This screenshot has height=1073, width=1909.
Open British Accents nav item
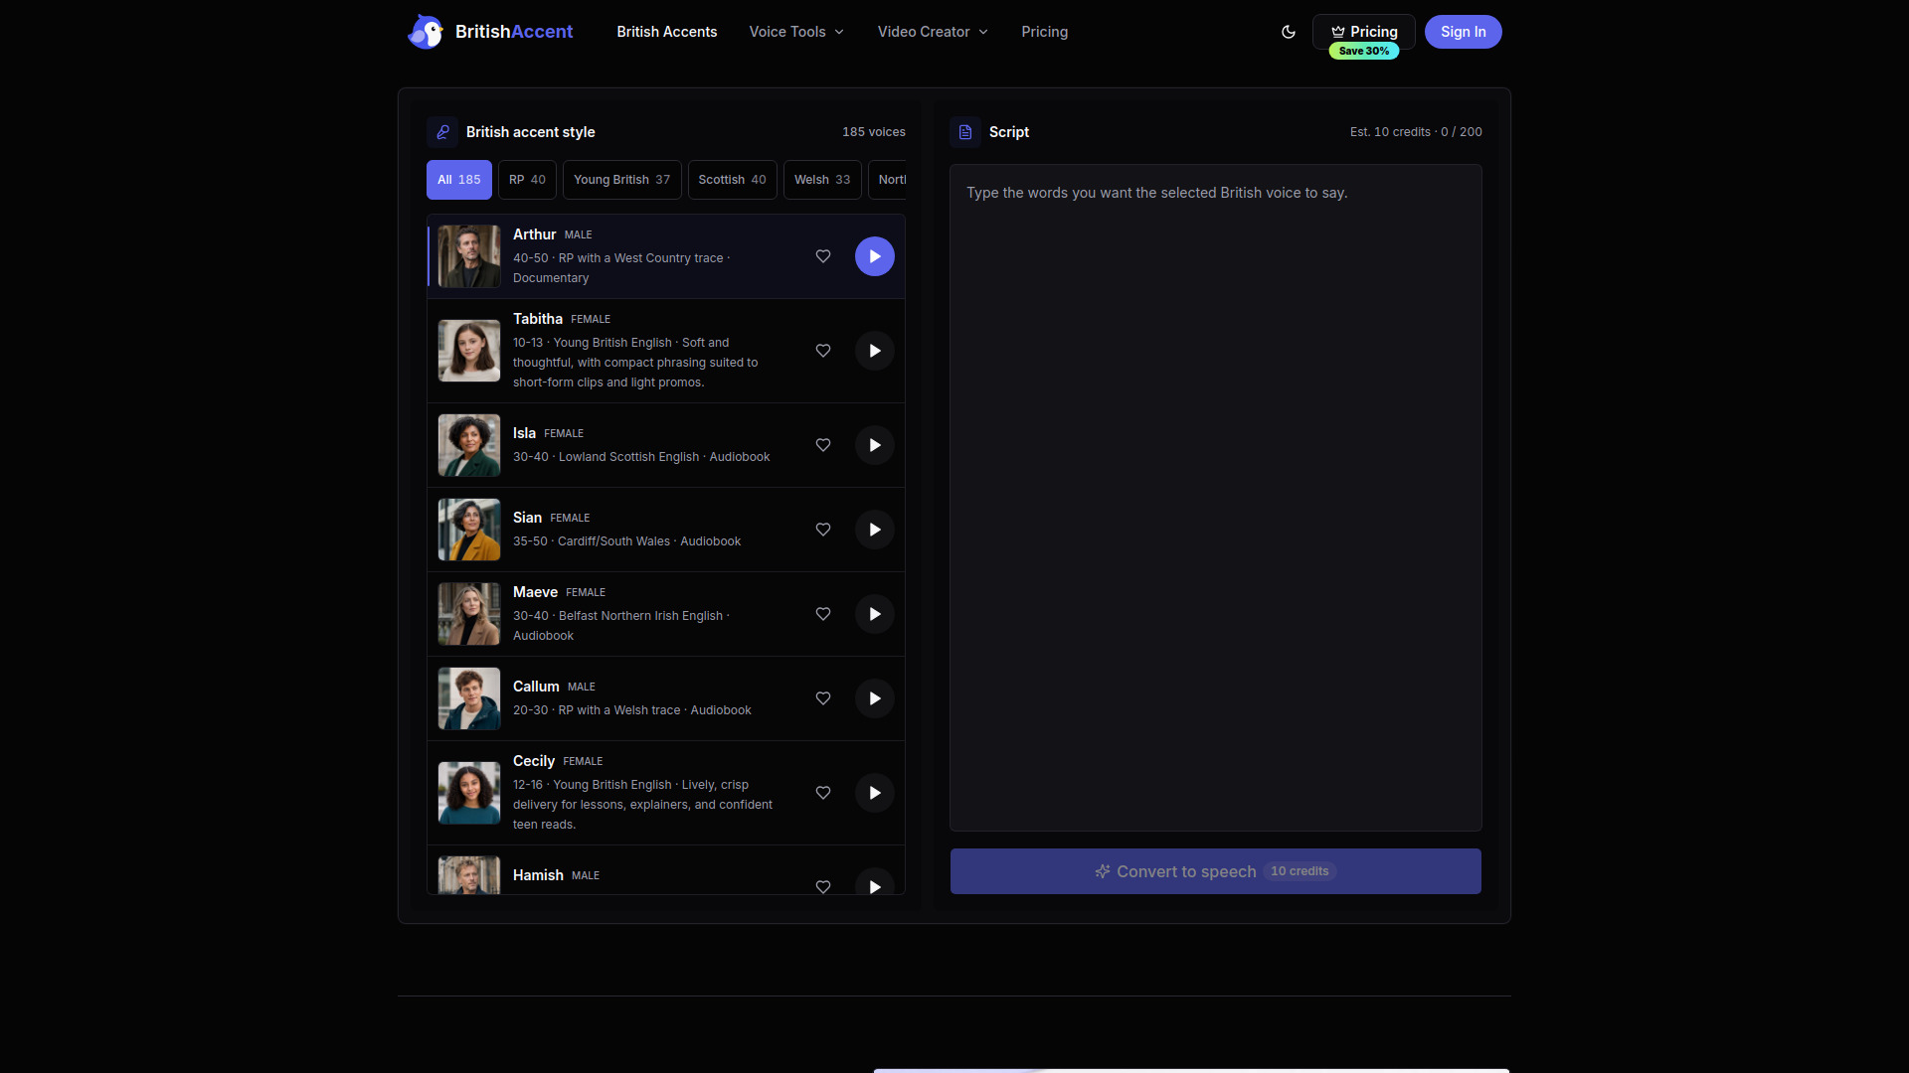(666, 32)
